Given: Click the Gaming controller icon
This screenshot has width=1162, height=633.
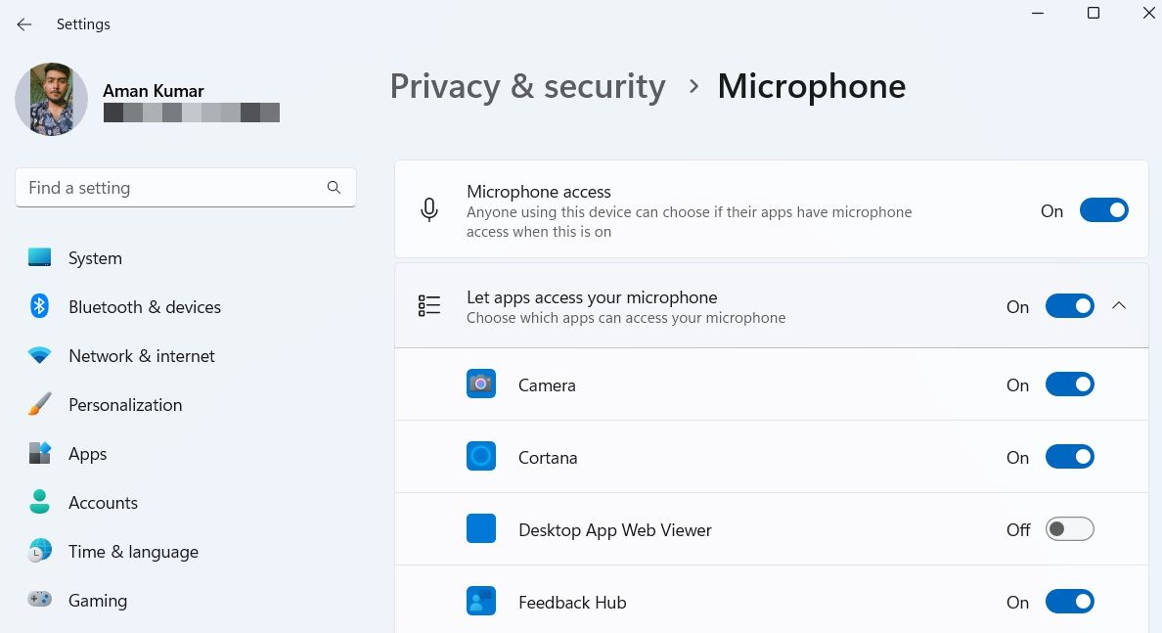Looking at the screenshot, I should point(39,599).
